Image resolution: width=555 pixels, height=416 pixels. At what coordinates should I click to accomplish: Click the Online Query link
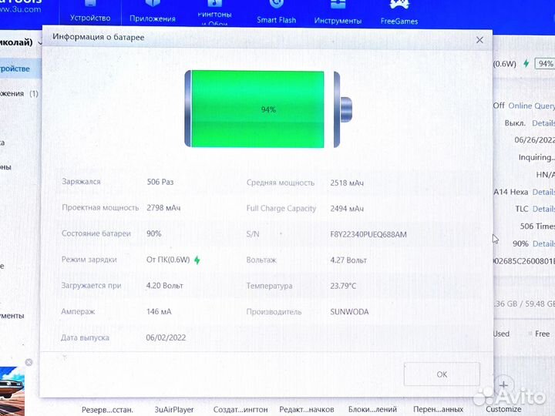point(531,106)
